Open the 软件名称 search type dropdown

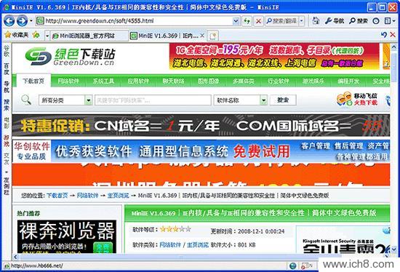coord(240,100)
